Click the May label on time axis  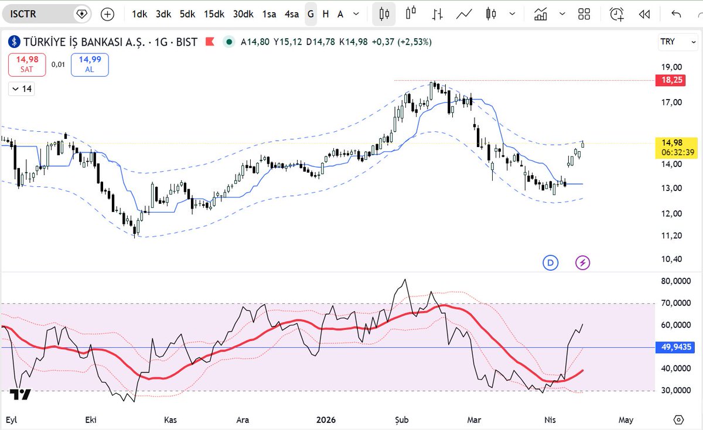626,420
